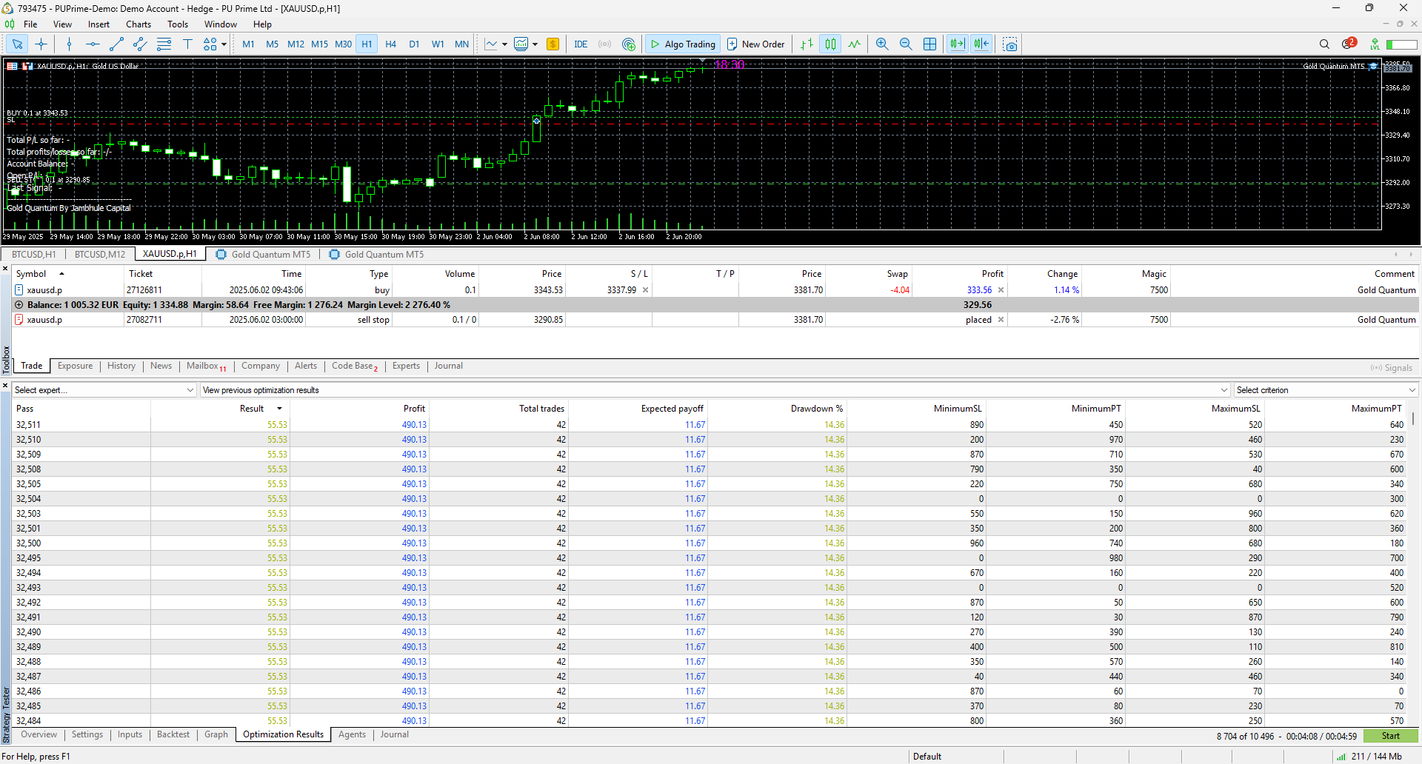
Task: Open the Charts menu
Action: coord(138,24)
